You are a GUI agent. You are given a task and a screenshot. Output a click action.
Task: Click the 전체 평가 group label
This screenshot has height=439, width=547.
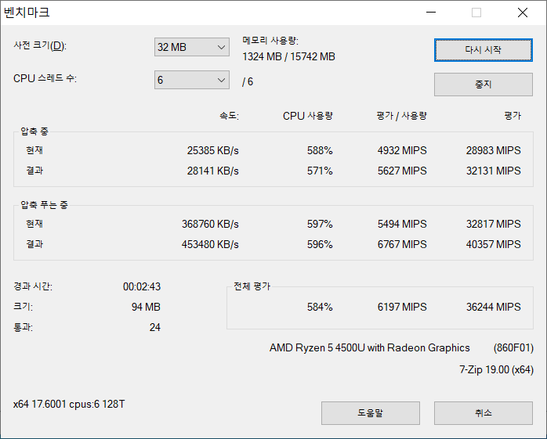252,286
